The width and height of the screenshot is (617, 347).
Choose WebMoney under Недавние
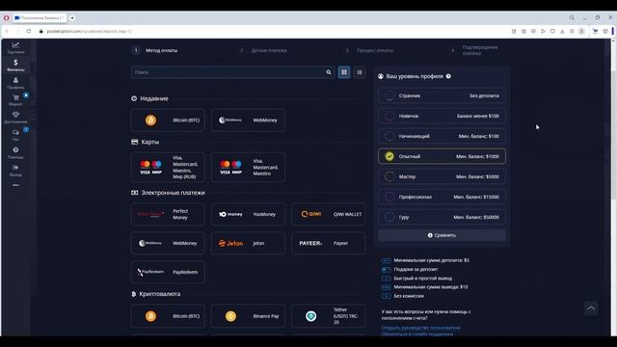248,120
